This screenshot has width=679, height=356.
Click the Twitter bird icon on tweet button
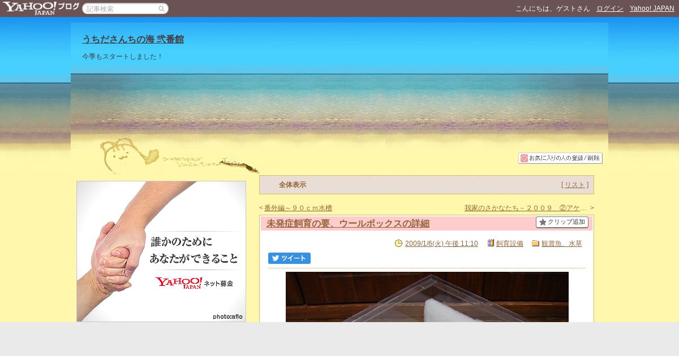[276, 258]
